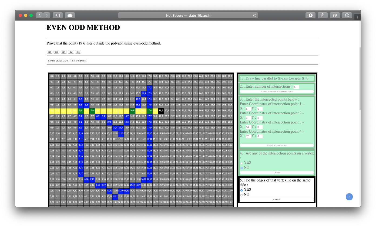Click green grid cell 5,6

coord(80,110)
